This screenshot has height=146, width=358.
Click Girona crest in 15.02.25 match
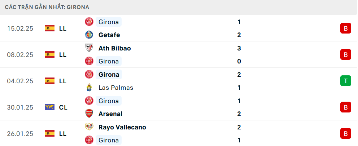[x=89, y=22]
